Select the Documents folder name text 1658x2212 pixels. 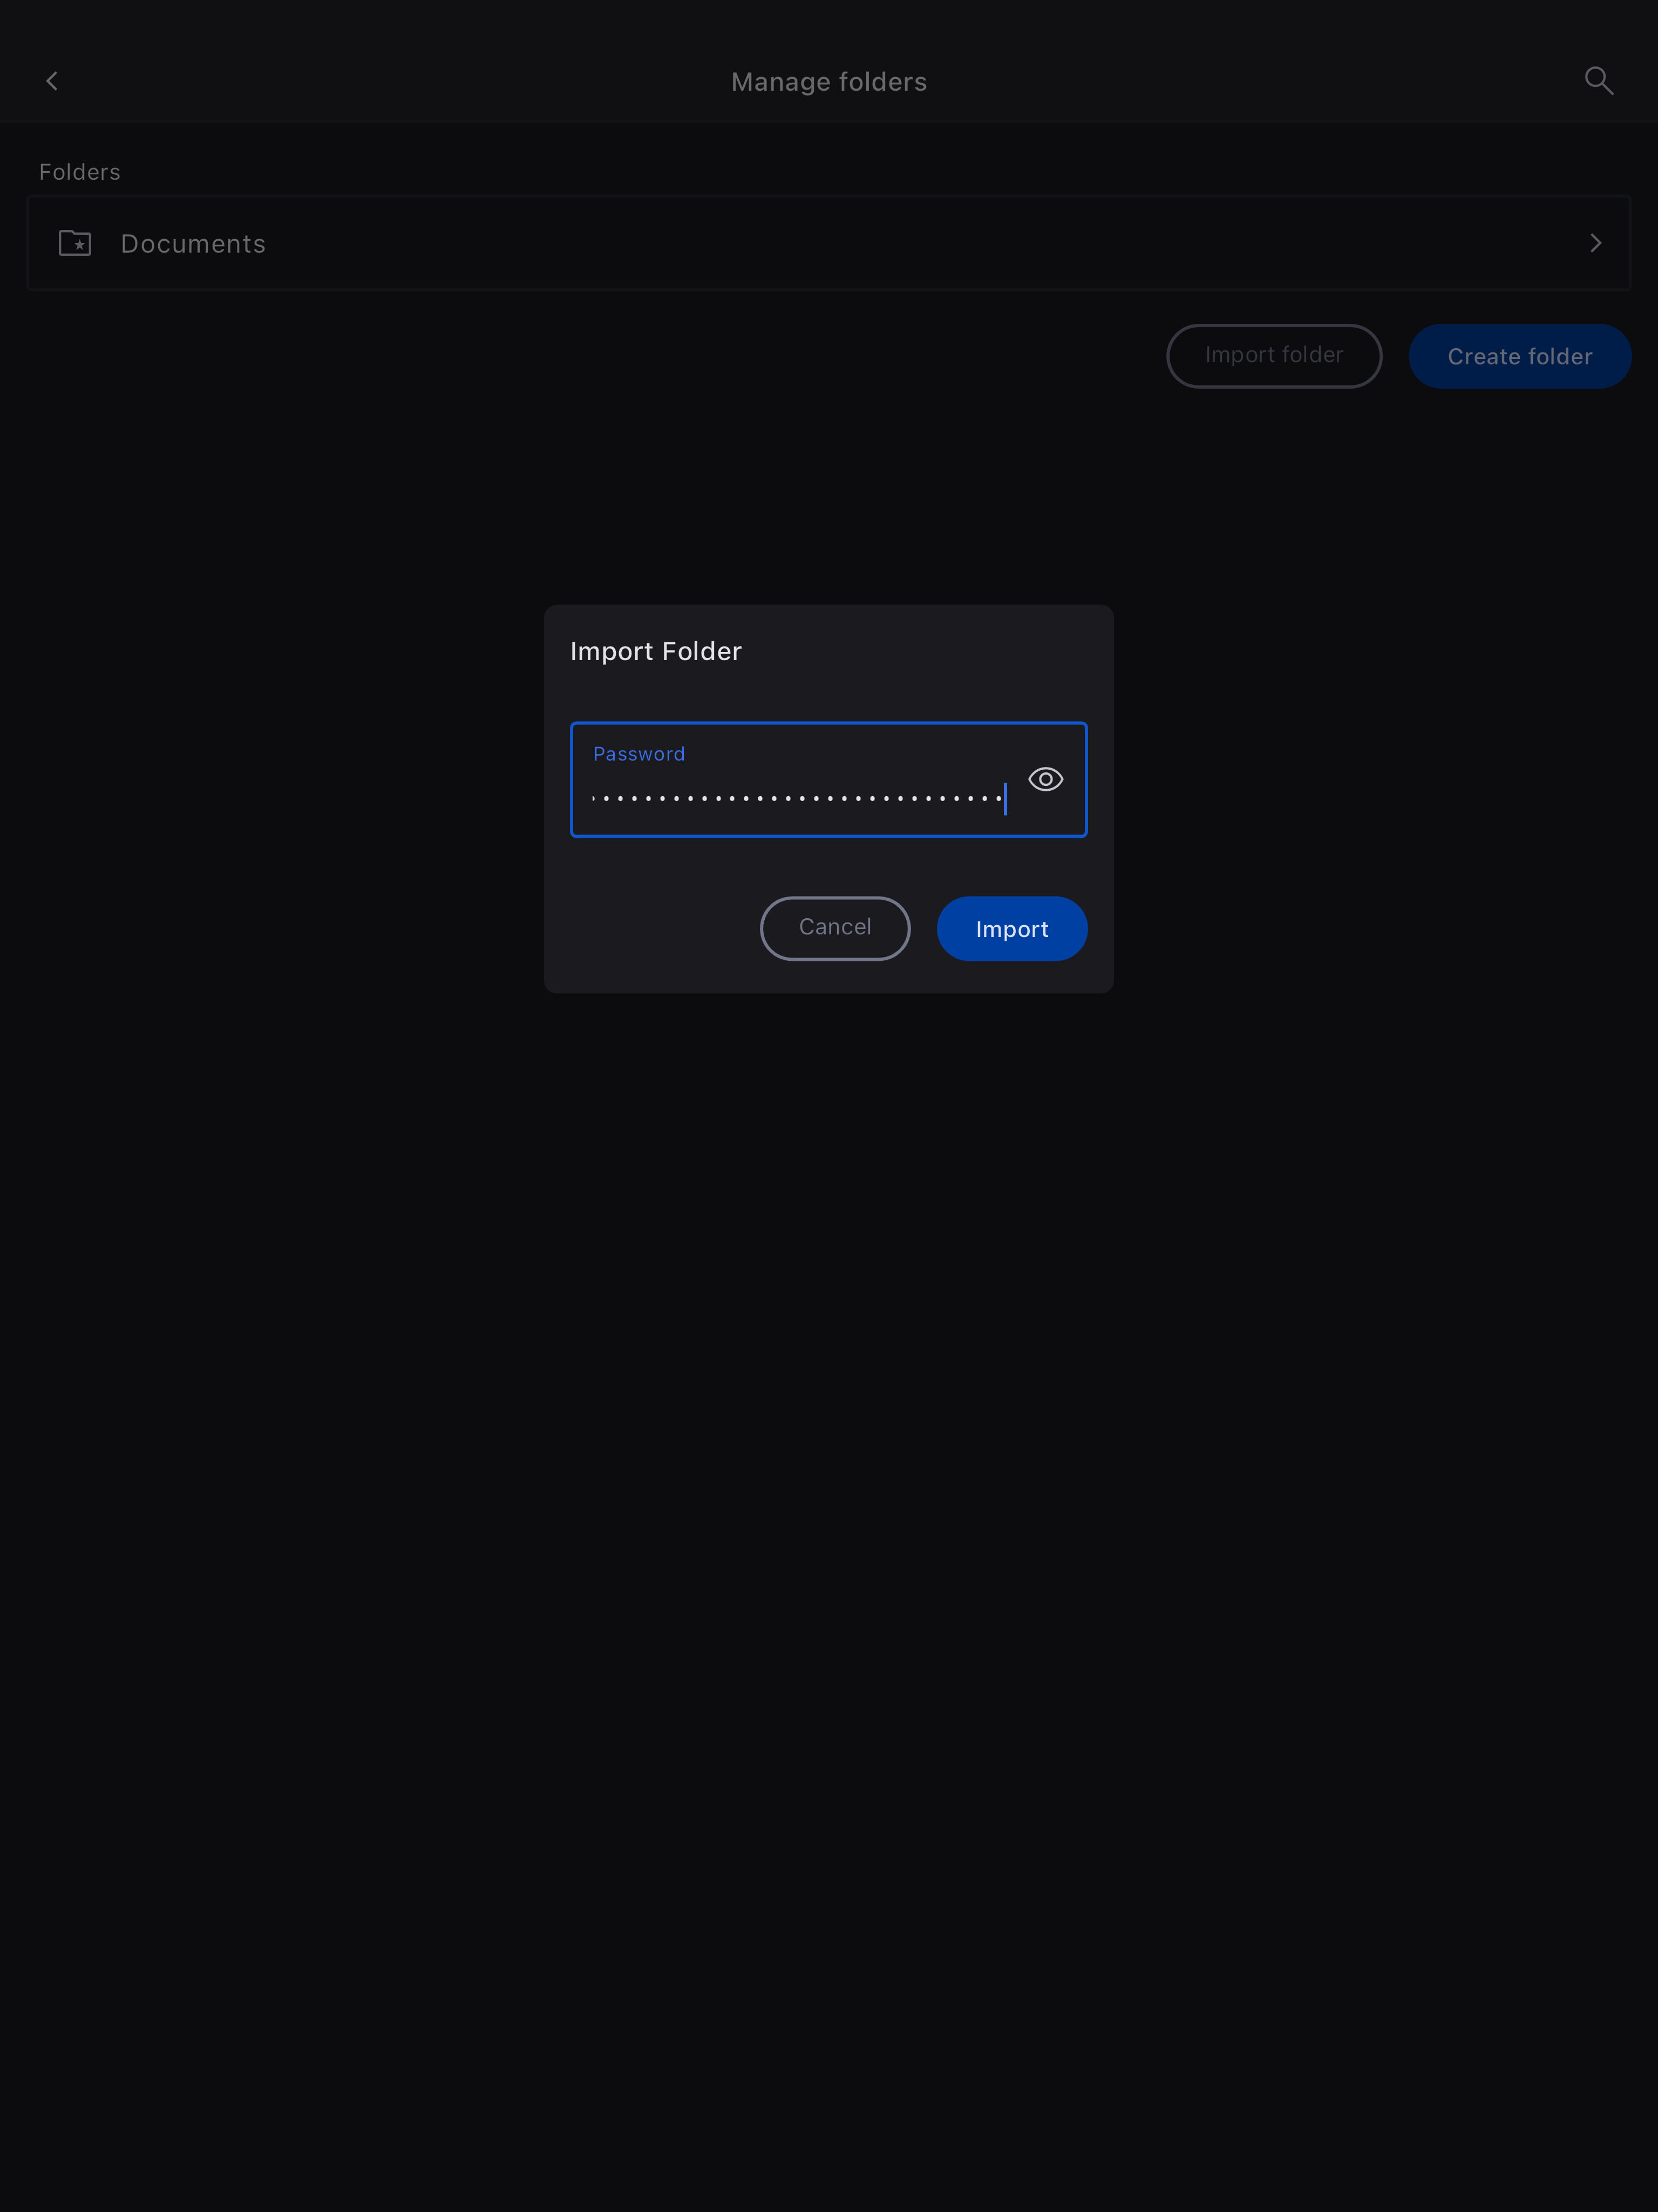coord(193,244)
